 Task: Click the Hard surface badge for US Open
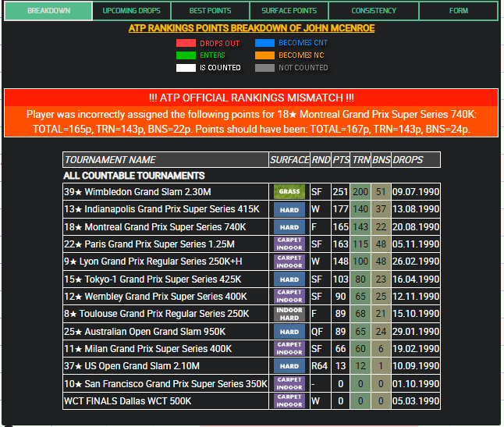[289, 366]
